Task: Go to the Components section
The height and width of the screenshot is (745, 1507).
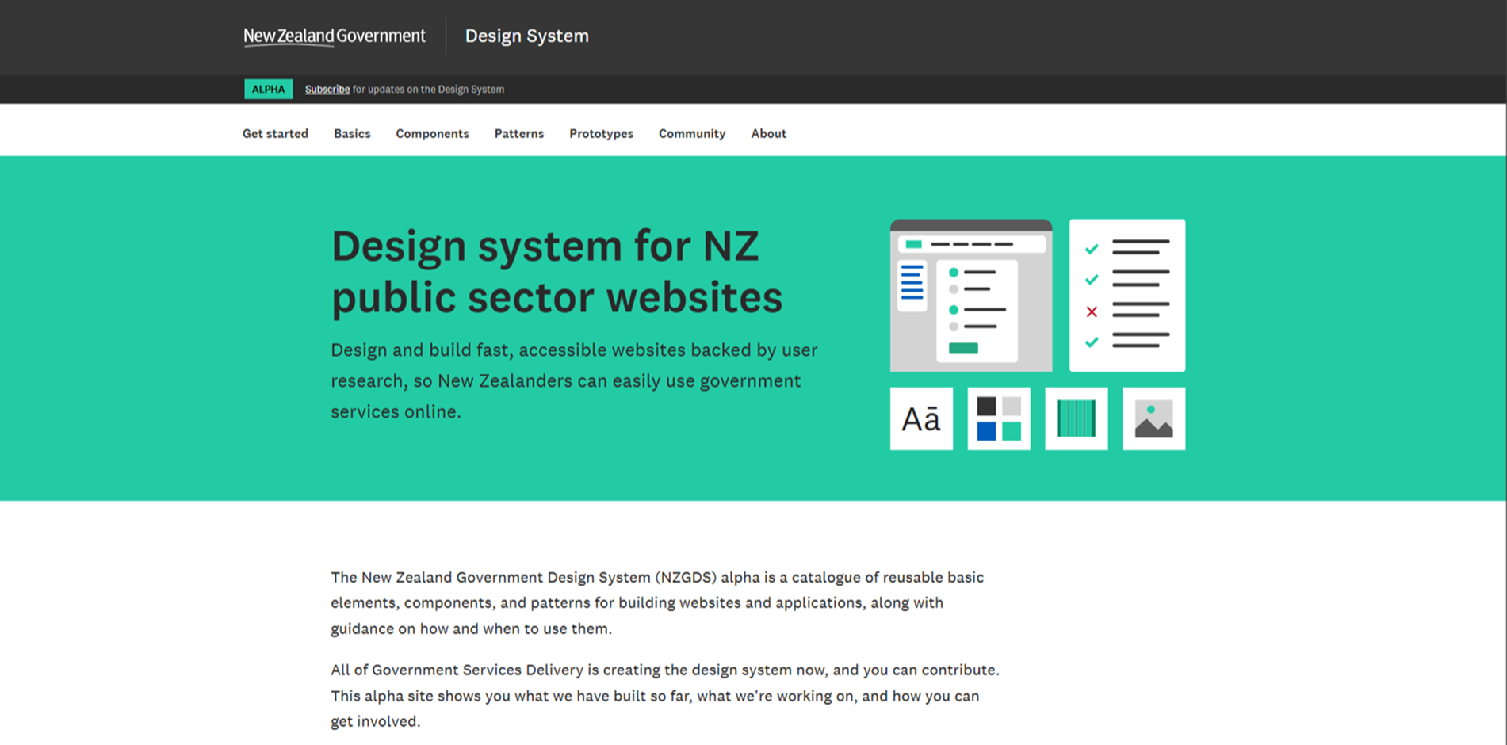Action: pyautogui.click(x=433, y=133)
